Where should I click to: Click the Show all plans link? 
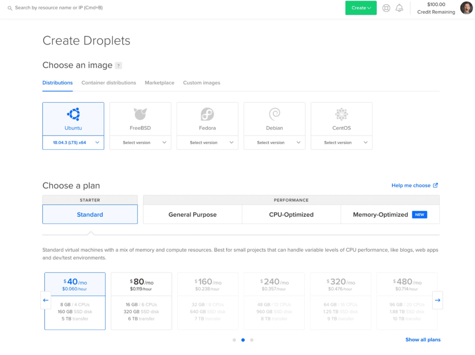pos(423,340)
